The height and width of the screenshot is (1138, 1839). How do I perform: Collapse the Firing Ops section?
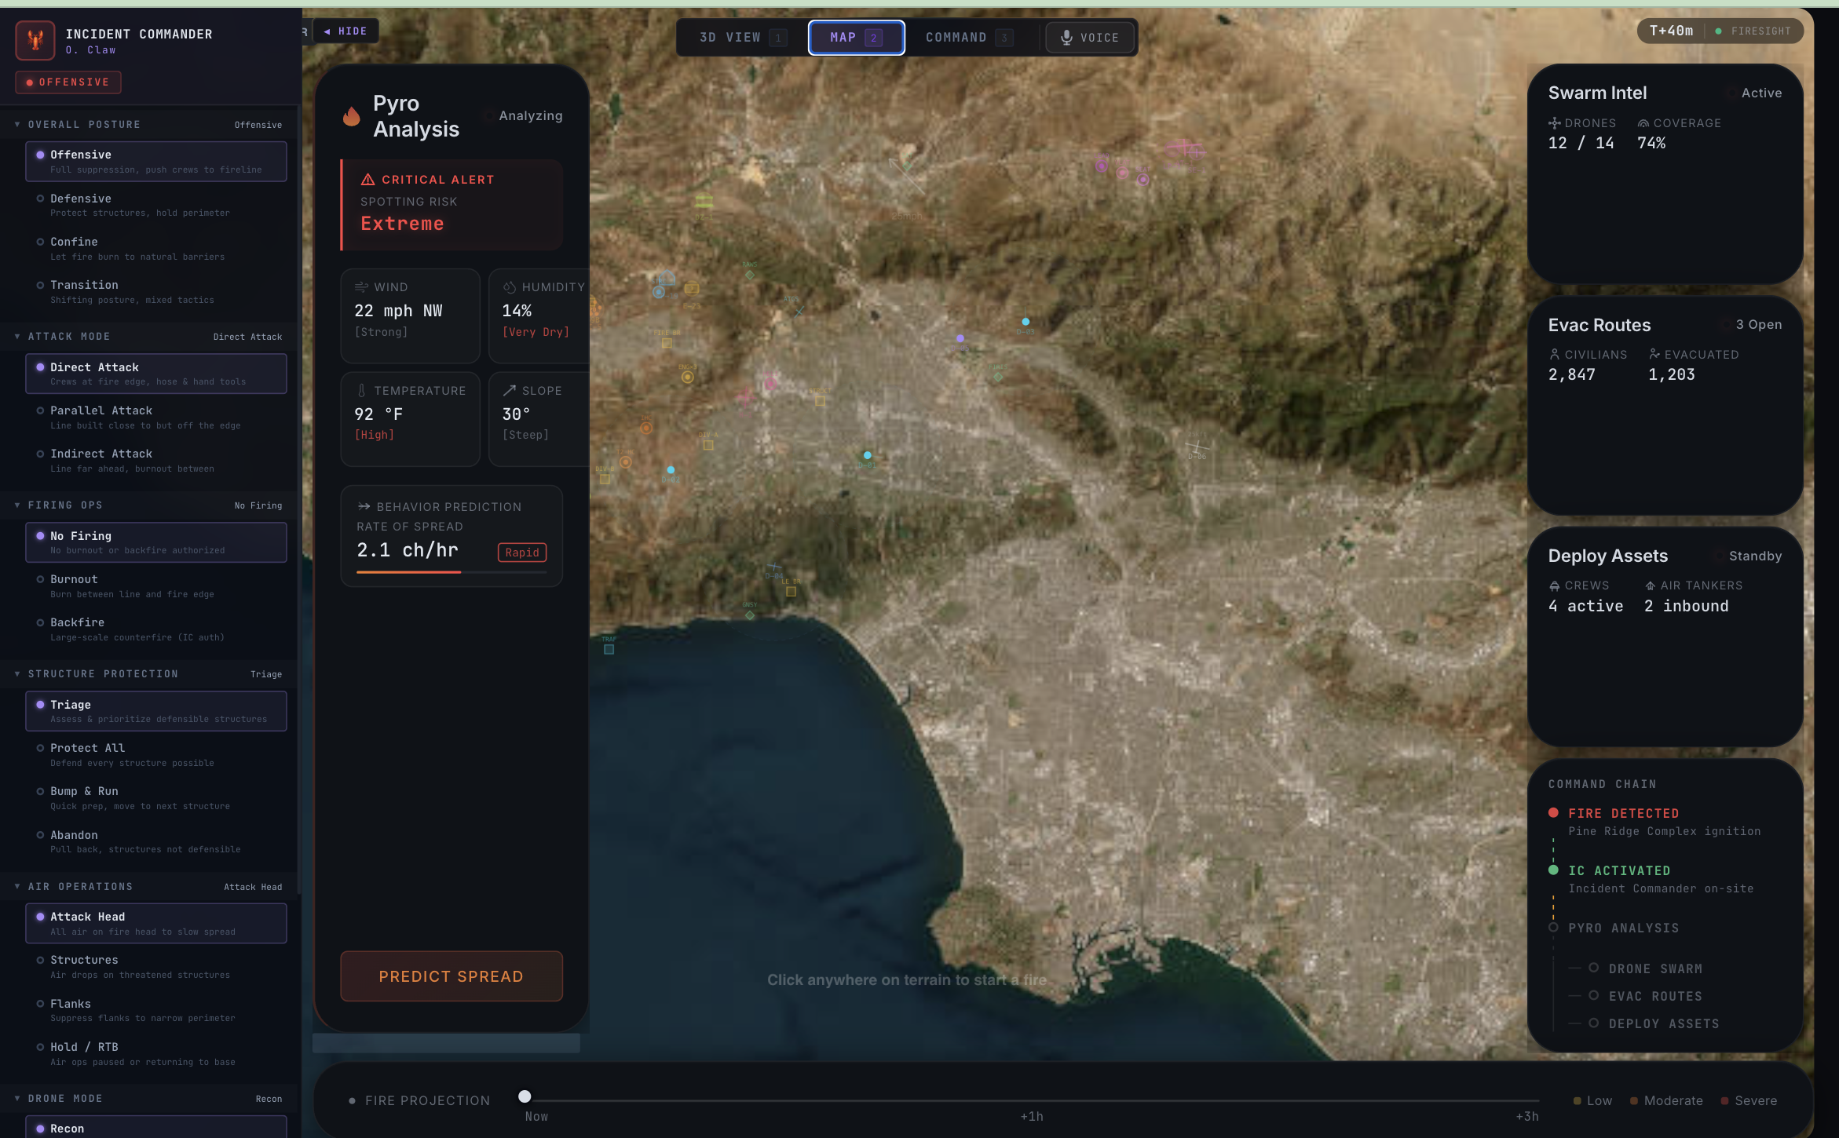[x=17, y=505]
